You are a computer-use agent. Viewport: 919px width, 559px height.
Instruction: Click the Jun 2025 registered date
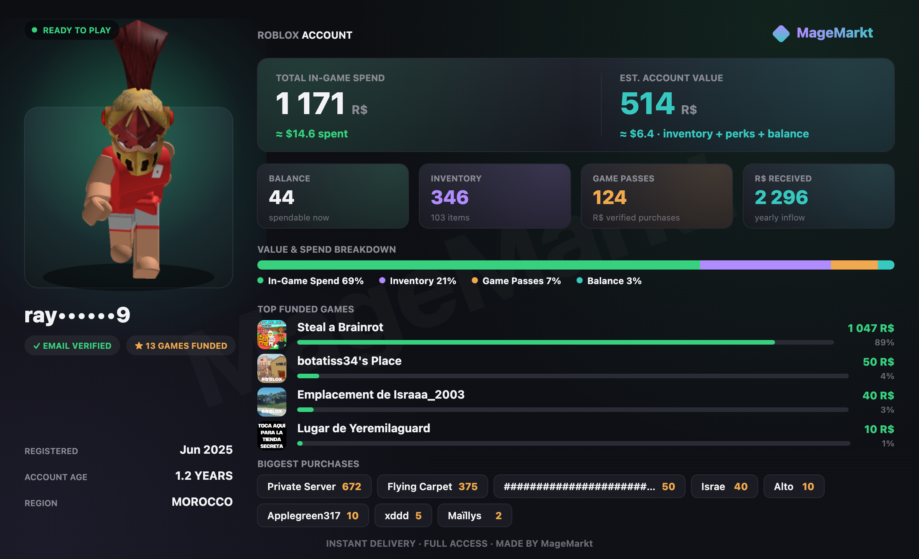[206, 449]
